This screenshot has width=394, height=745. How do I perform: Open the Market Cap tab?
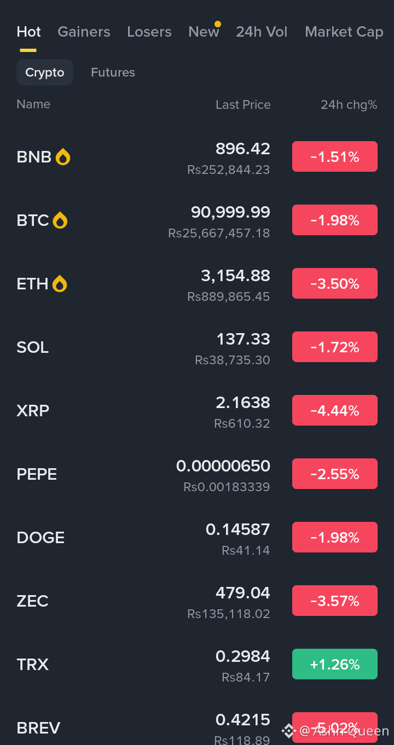tap(344, 32)
